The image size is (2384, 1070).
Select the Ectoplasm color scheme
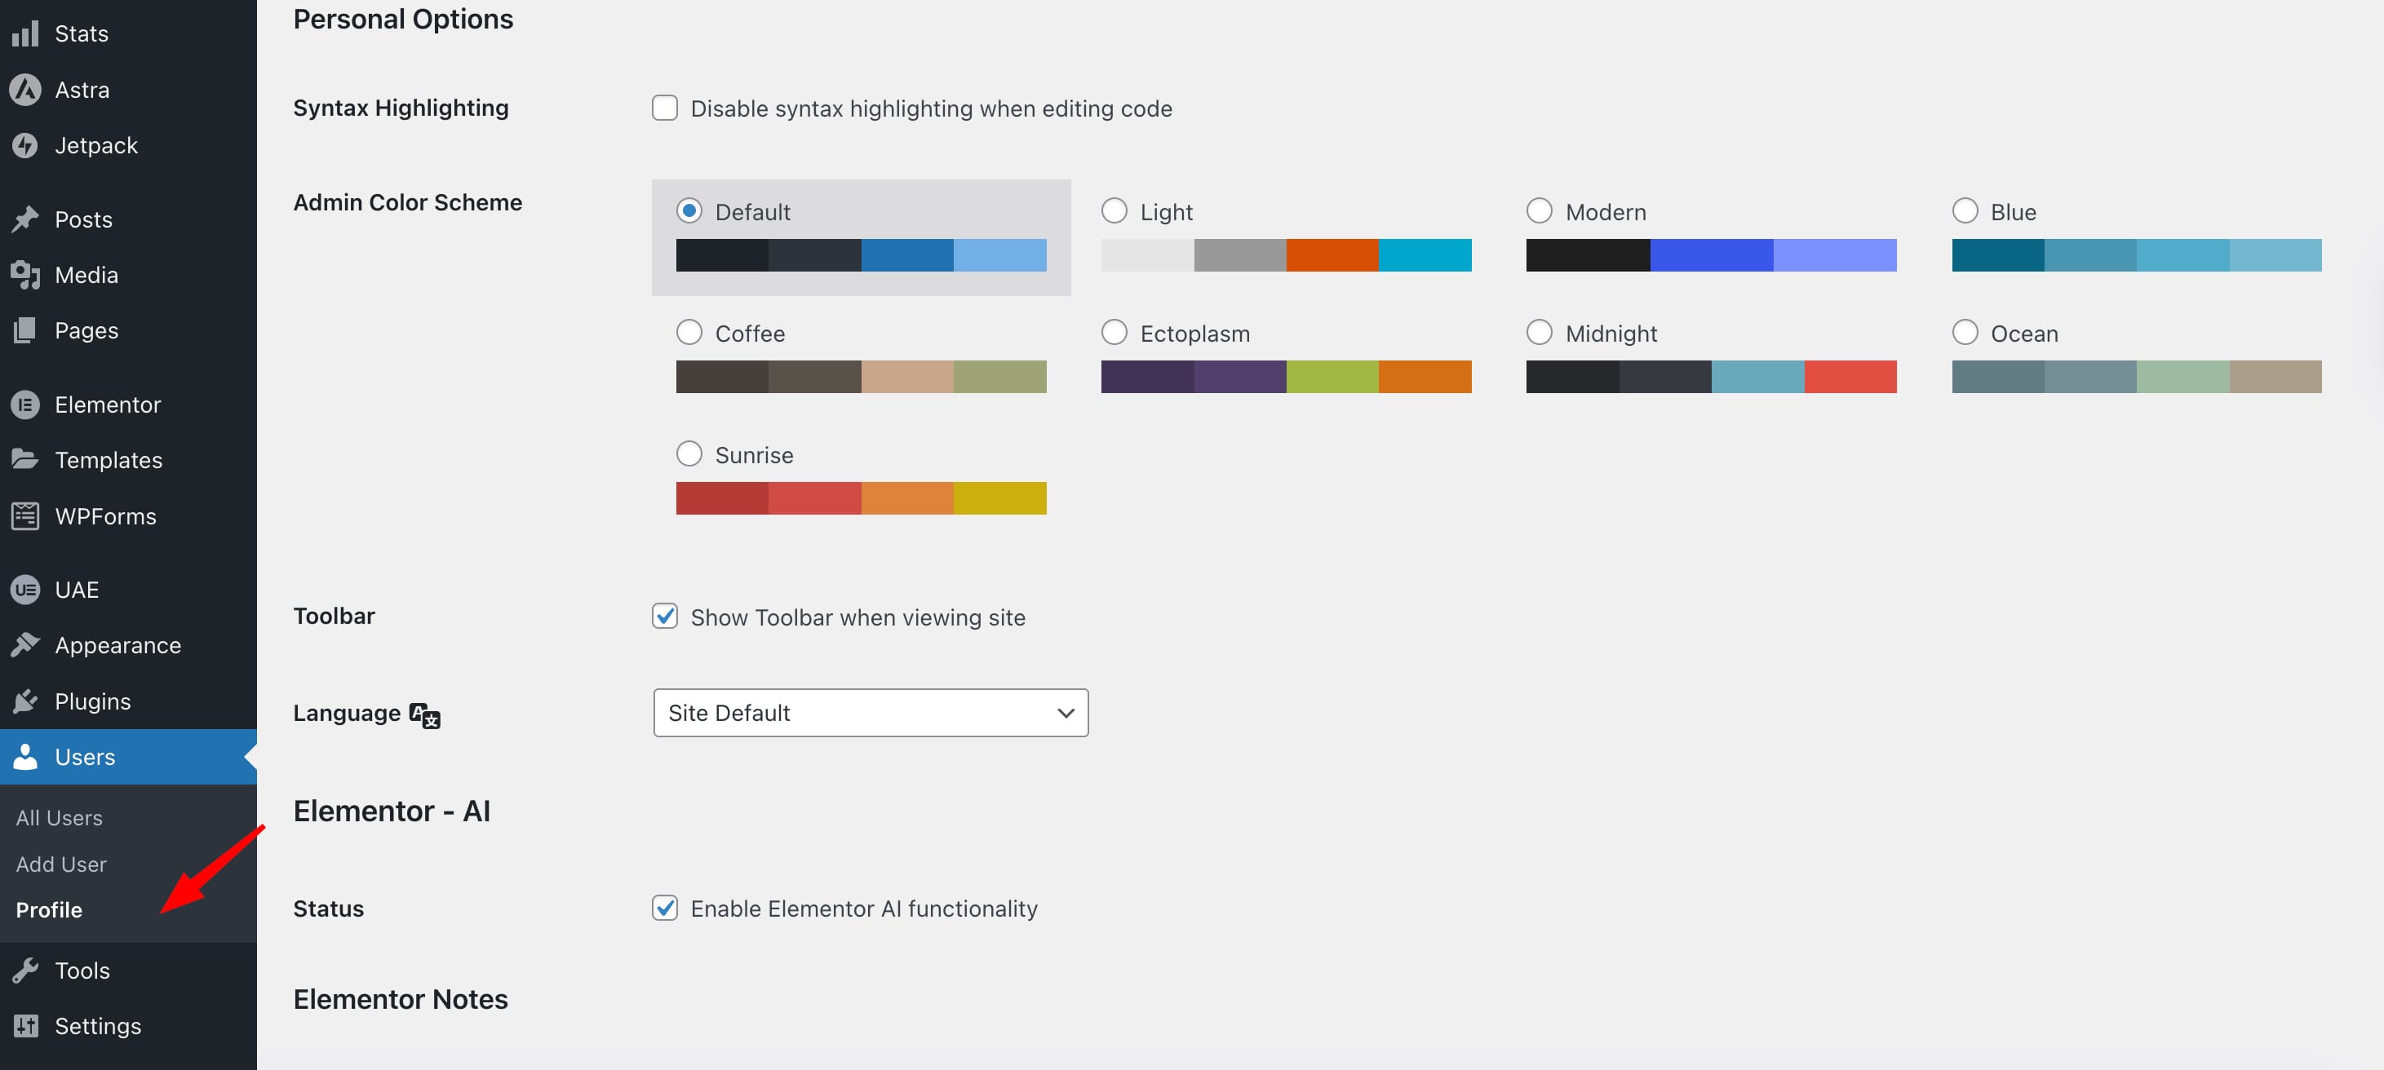(x=1114, y=331)
